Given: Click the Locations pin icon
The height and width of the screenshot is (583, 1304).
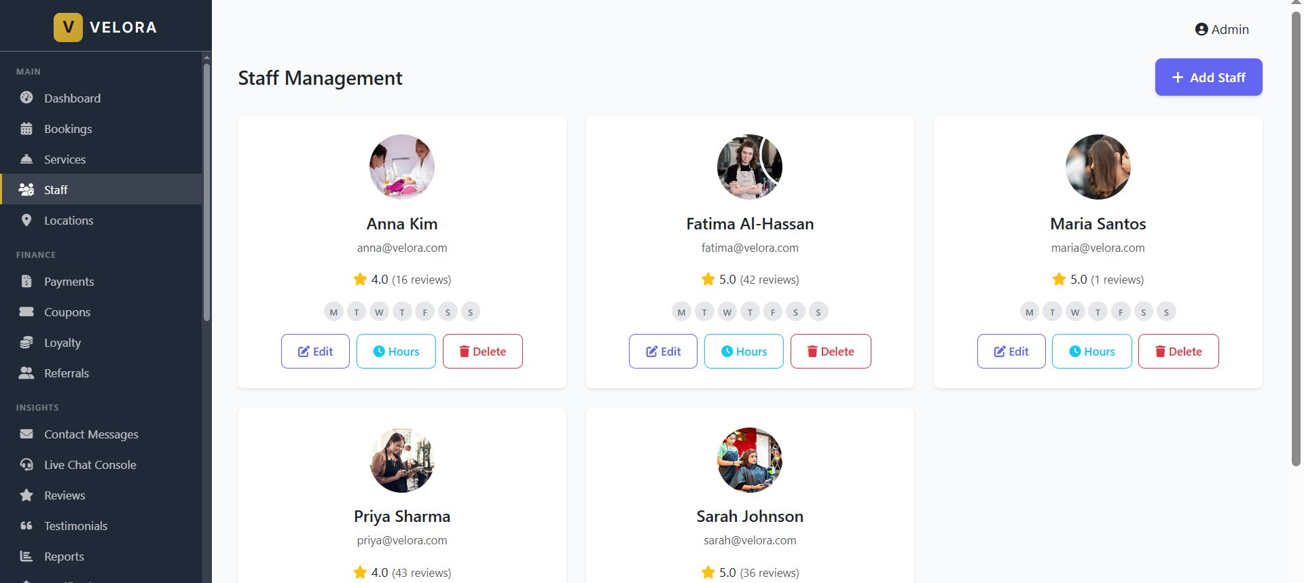Looking at the screenshot, I should tap(26, 220).
